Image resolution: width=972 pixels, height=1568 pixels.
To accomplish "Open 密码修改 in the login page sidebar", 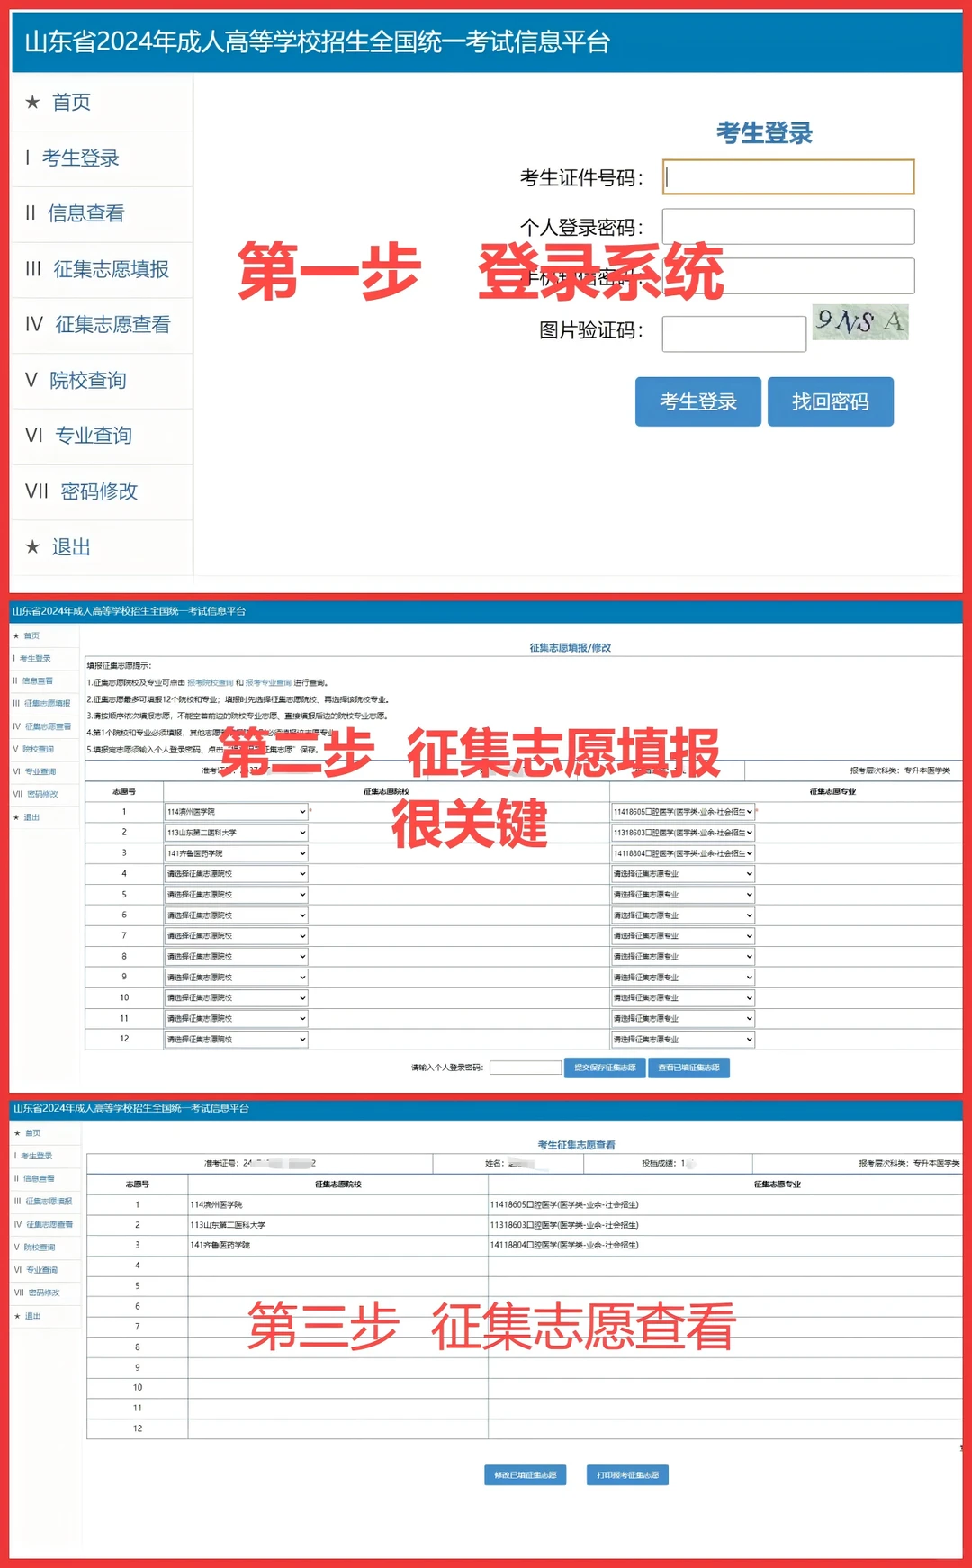I will (99, 491).
